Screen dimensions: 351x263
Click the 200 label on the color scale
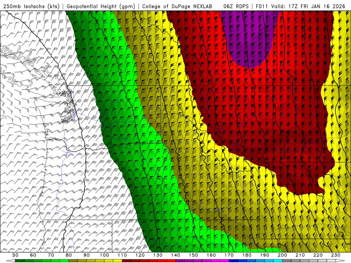click(282, 255)
